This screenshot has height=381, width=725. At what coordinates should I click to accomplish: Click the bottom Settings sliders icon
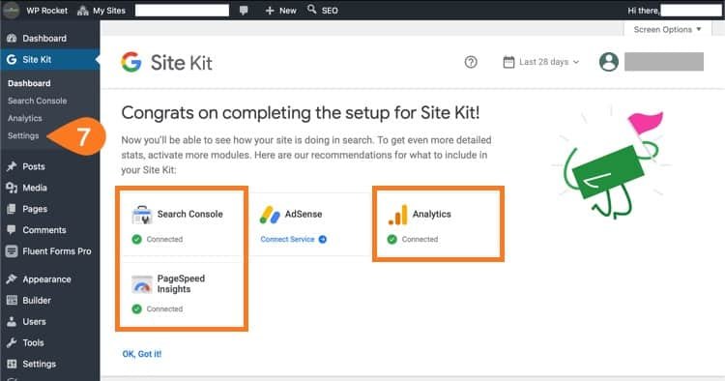(12, 364)
